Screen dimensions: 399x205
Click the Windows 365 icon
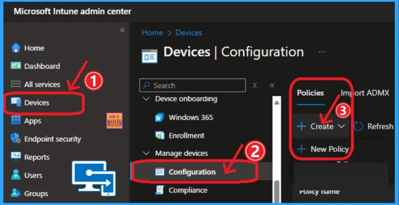click(x=160, y=117)
